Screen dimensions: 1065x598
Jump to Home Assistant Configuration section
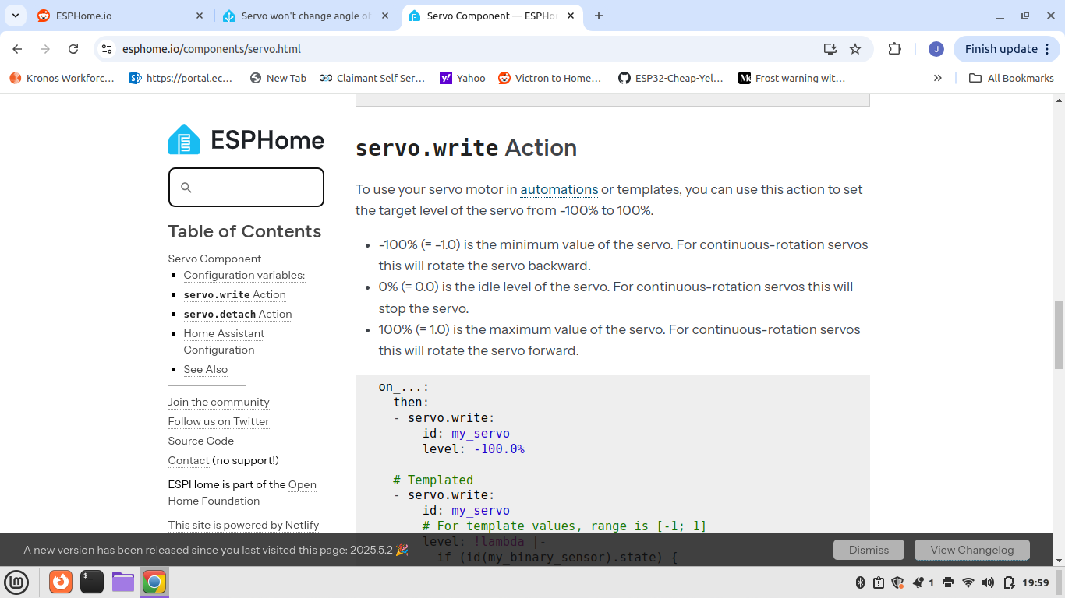click(224, 342)
